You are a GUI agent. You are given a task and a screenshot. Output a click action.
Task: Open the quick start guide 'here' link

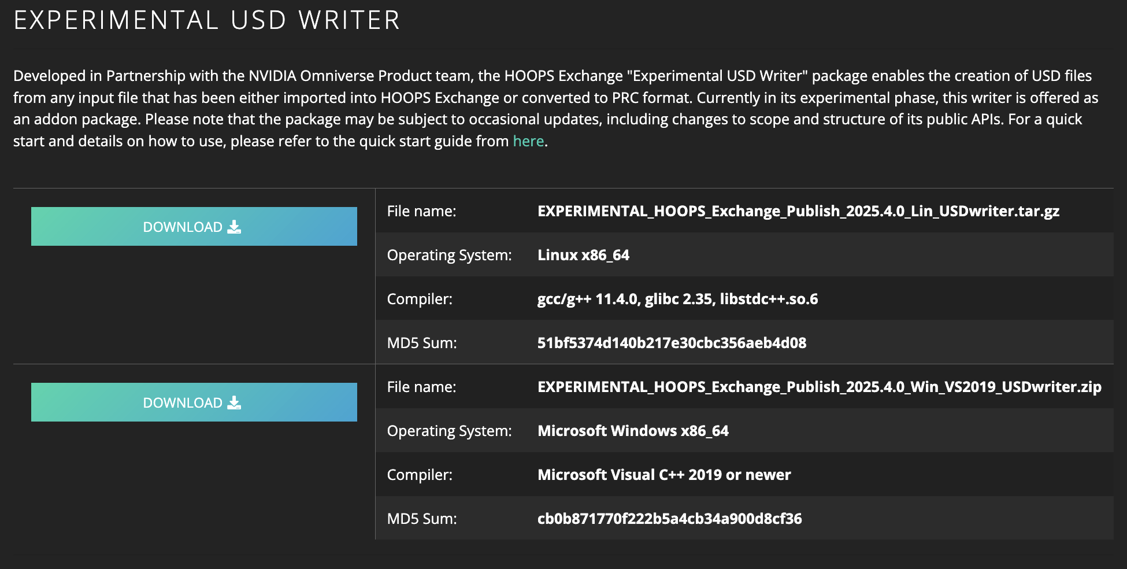528,141
